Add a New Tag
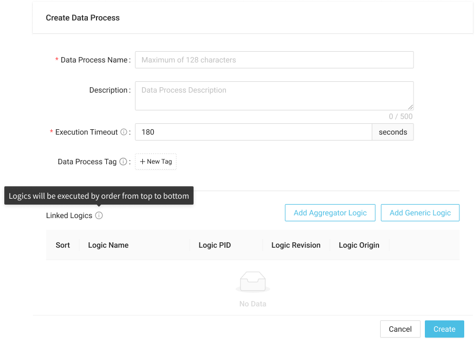475x343 pixels. [156, 162]
